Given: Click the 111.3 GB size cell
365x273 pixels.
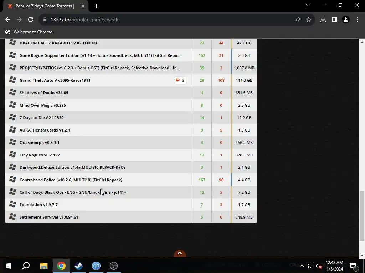Looking at the screenshot, I should tap(244, 80).
